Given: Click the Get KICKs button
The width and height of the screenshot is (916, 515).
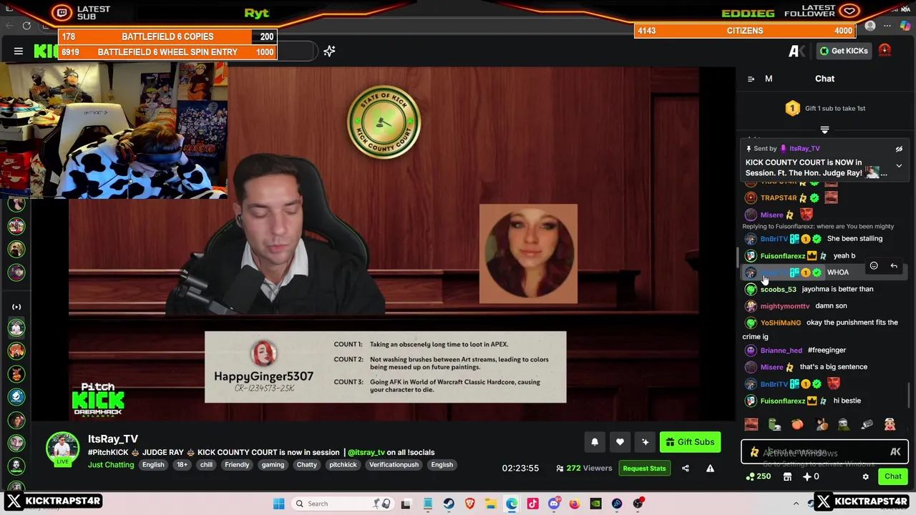Looking at the screenshot, I should 844,51.
